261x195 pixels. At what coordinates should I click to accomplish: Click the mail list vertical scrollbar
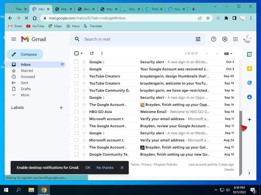[x=241, y=143]
